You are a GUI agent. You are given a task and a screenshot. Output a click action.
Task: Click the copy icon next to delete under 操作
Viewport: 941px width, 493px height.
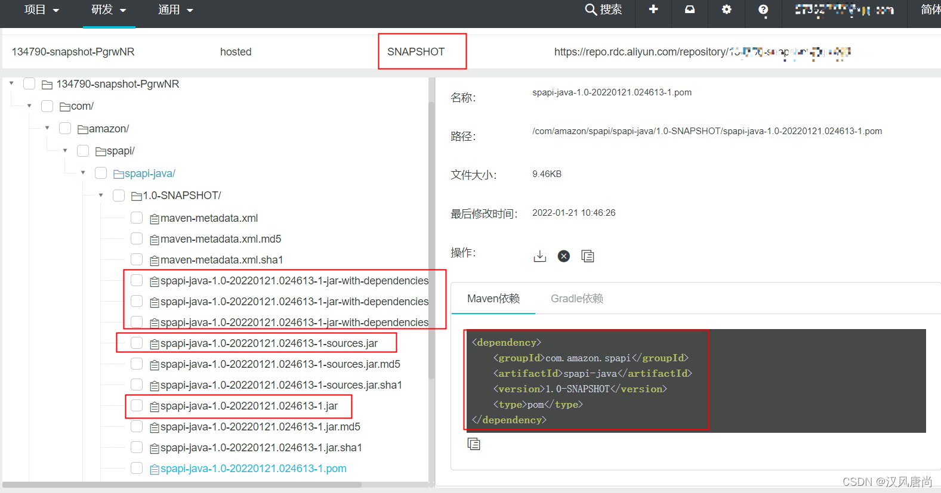588,256
